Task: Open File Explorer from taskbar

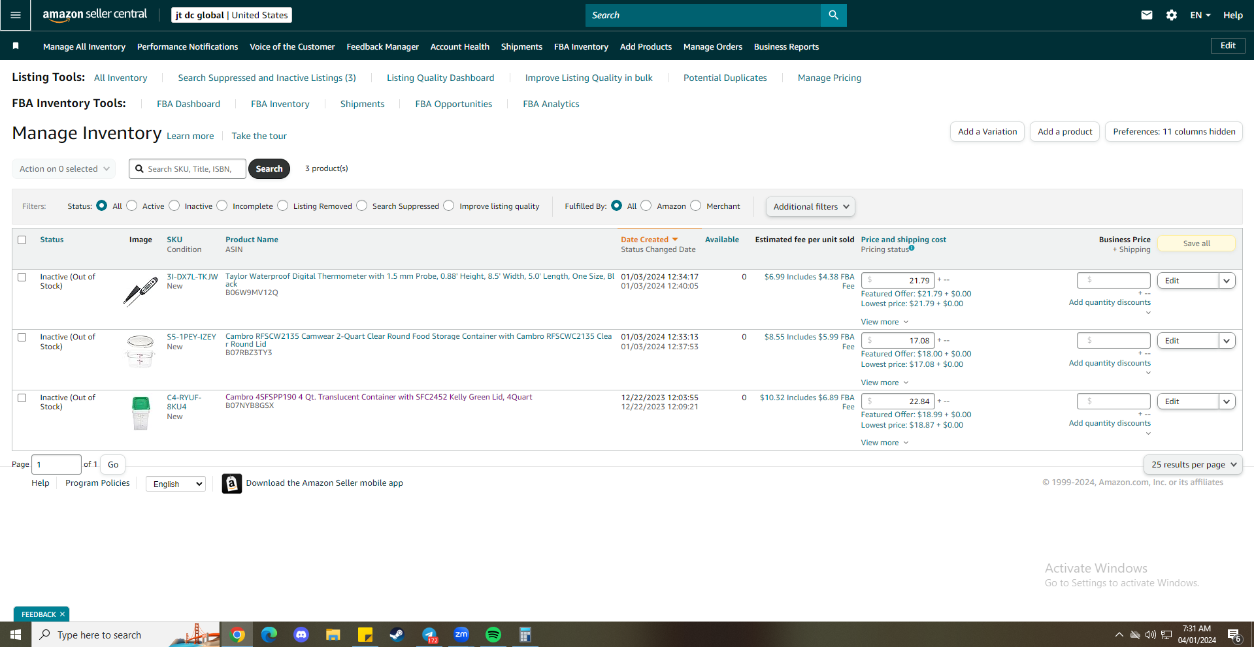Action: (333, 635)
